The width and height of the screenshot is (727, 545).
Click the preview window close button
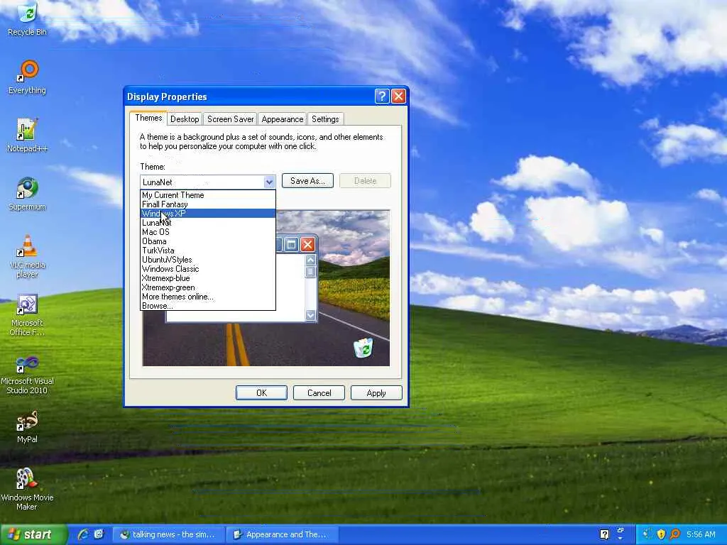point(307,245)
